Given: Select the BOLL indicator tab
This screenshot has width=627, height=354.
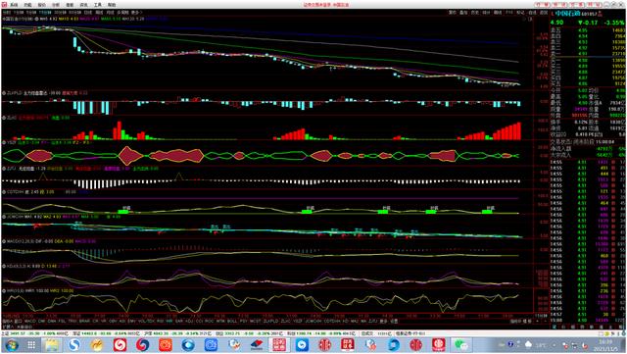Looking at the screenshot, I should 231,322.
